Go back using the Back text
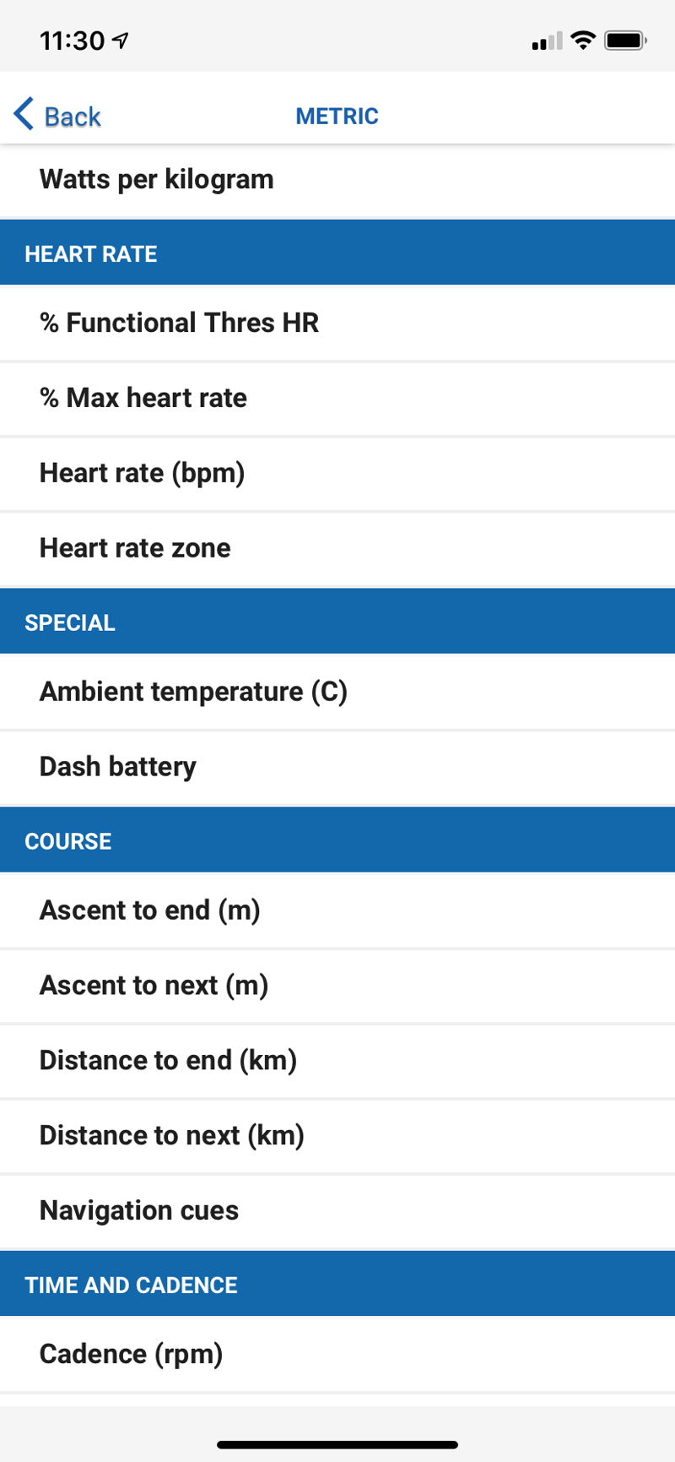 (x=73, y=117)
